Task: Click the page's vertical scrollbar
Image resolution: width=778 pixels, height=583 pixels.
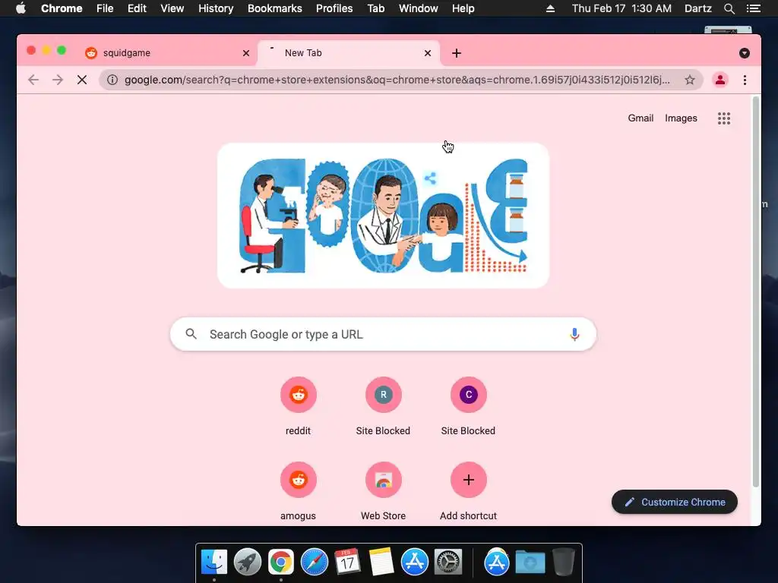Action: [x=756, y=292]
